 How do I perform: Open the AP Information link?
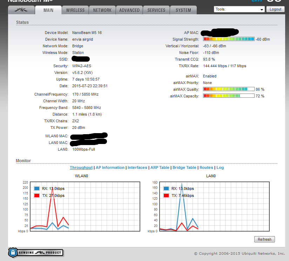coord(110,167)
